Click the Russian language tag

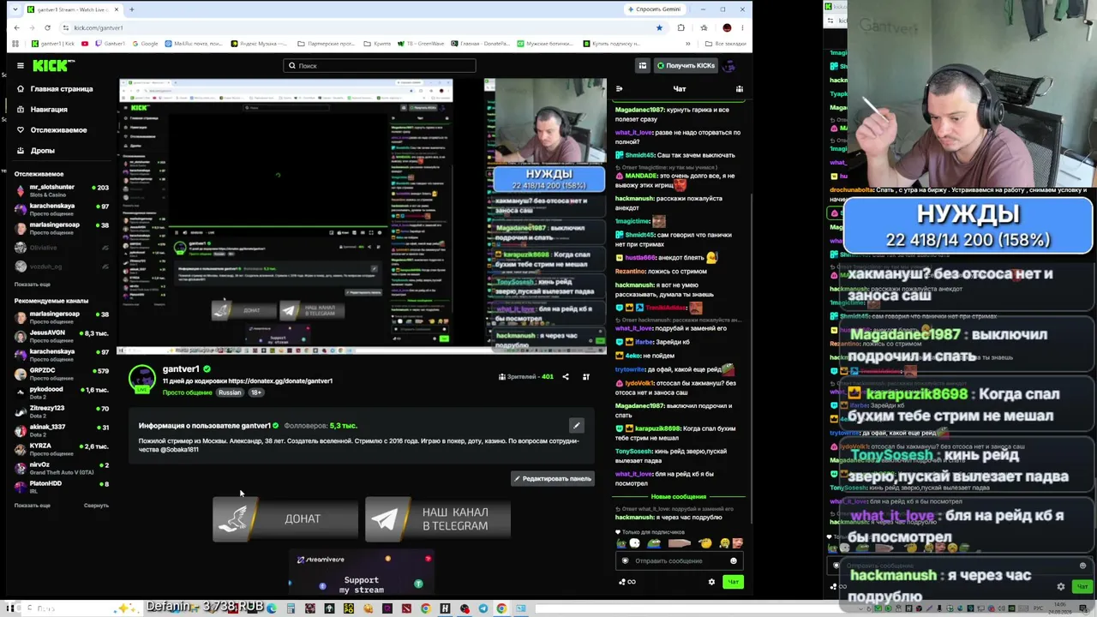[x=230, y=392]
